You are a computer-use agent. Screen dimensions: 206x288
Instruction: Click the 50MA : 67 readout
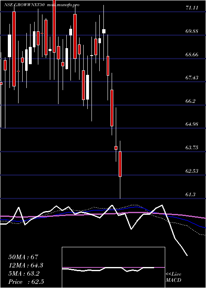pos(23,257)
